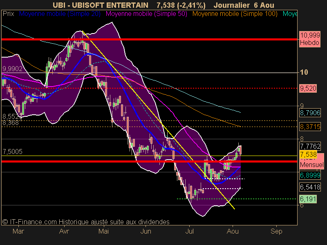Click 'Moyenne mobile (Simple 100)' legend entry
Screen dimensions: 327x245
pos(235,14)
